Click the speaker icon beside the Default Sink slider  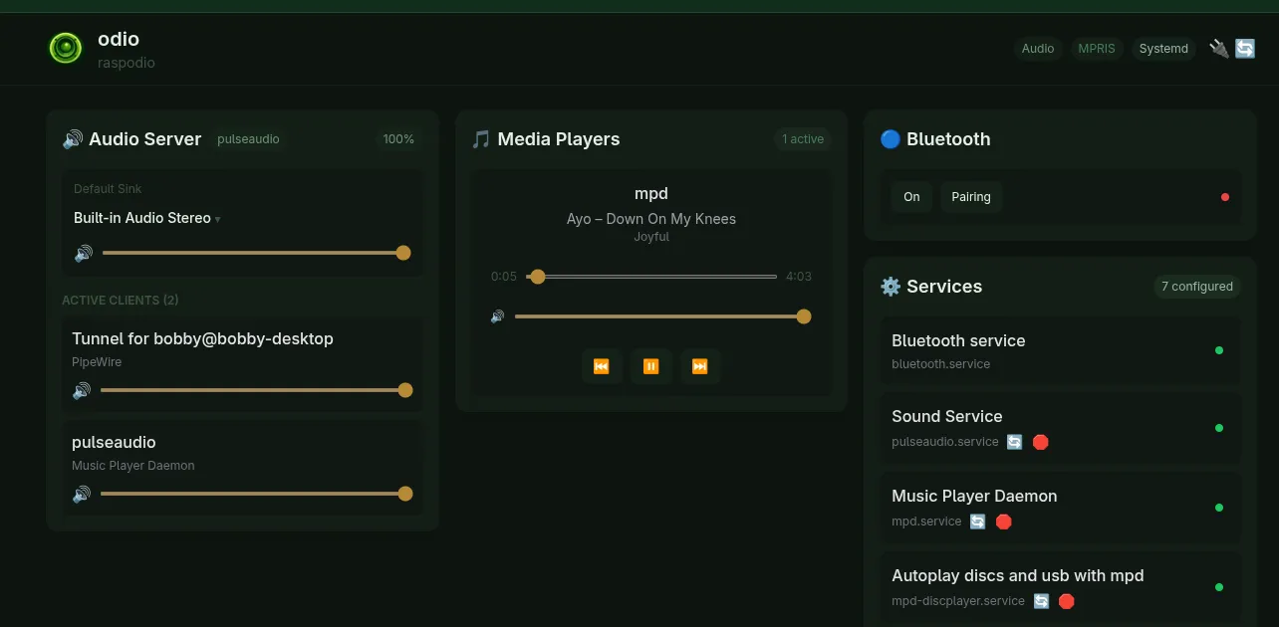coord(84,253)
